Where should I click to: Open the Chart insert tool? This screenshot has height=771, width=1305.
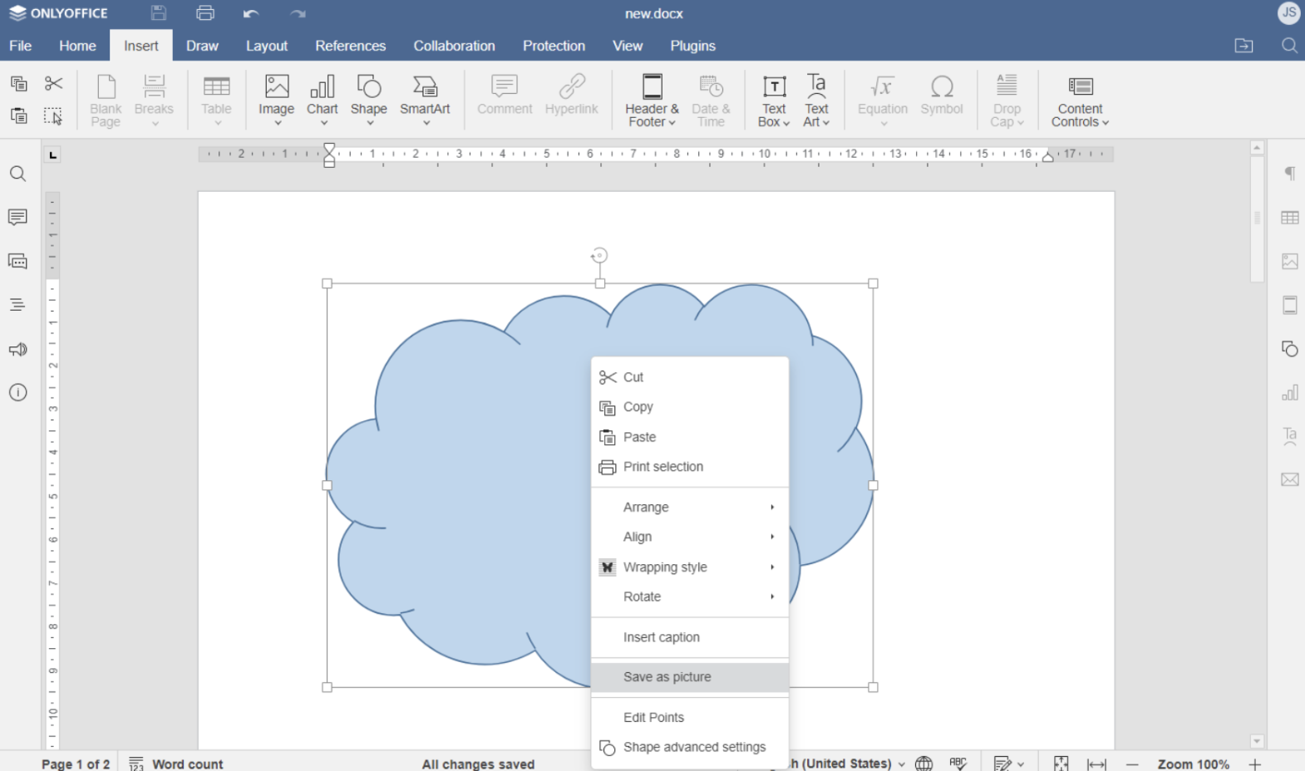point(322,88)
